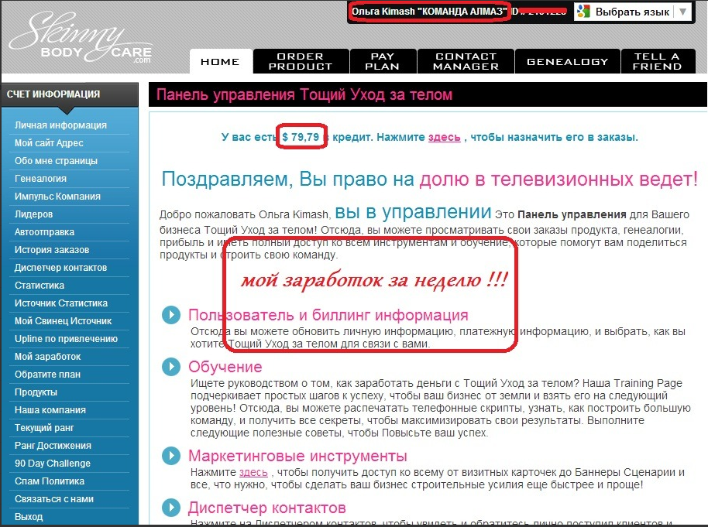Log out via Выход link
The image size is (708, 527).
pyautogui.click(x=29, y=517)
